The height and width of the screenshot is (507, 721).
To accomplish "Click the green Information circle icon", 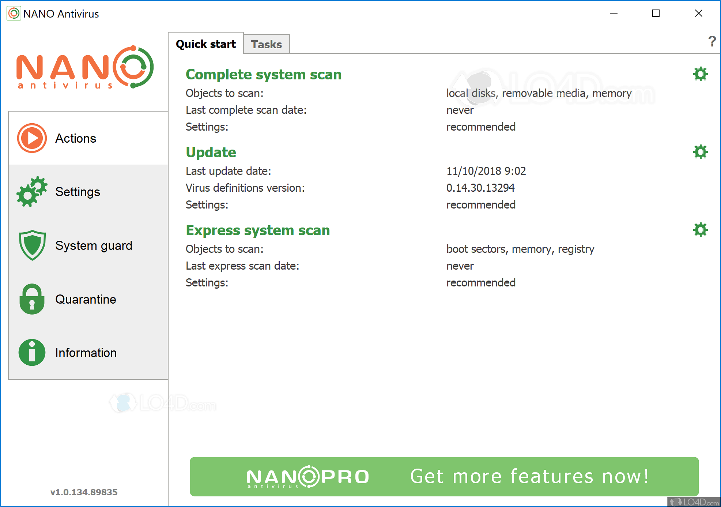I will click(32, 352).
